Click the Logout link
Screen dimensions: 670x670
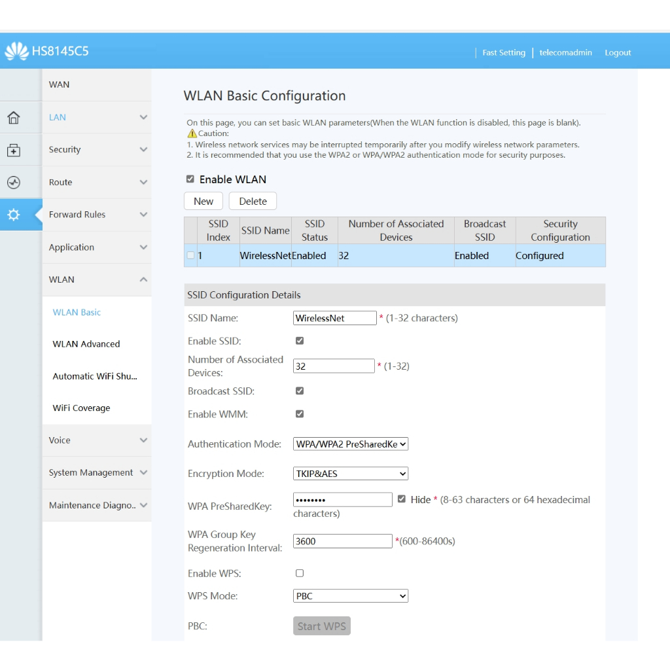tap(618, 53)
